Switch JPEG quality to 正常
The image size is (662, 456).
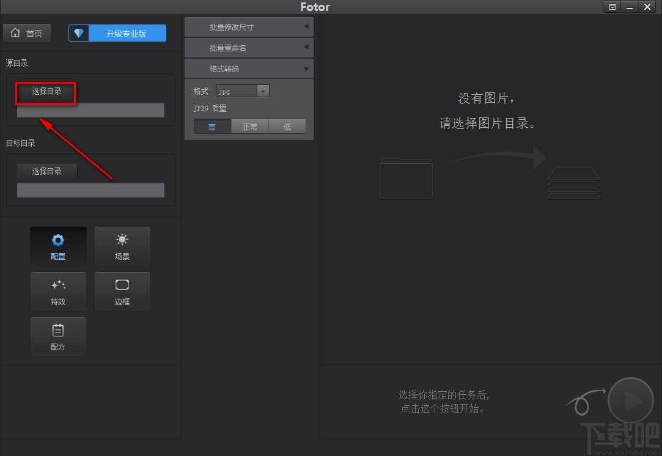pos(250,127)
